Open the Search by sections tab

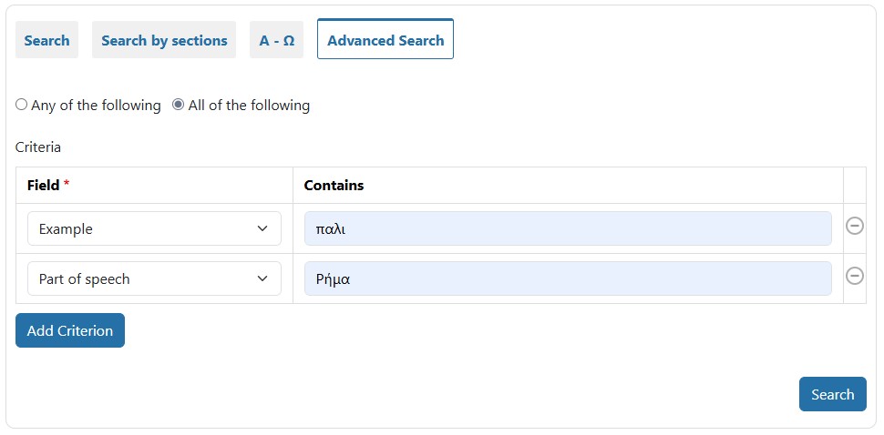pyautogui.click(x=164, y=40)
